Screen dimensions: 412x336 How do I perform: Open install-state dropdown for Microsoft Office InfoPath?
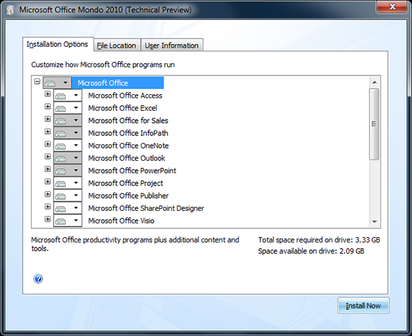point(68,133)
